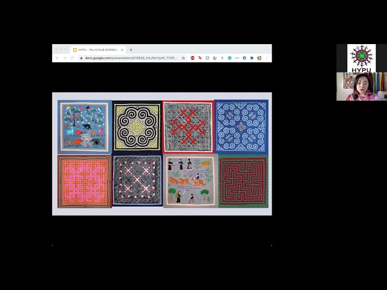Click the docs.google.com address bar
The width and height of the screenshot is (387, 290).
(x=131, y=58)
